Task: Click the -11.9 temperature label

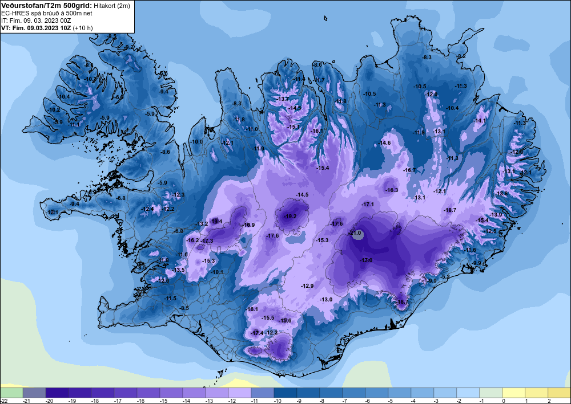Action: pyautogui.click(x=259, y=148)
